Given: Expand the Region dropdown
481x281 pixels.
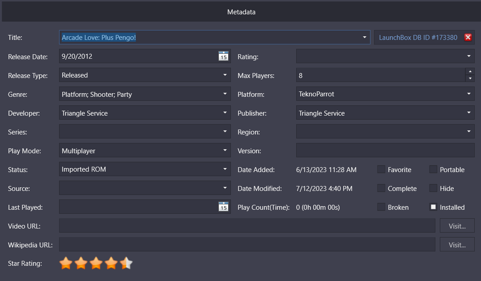Looking at the screenshot, I should (x=469, y=131).
